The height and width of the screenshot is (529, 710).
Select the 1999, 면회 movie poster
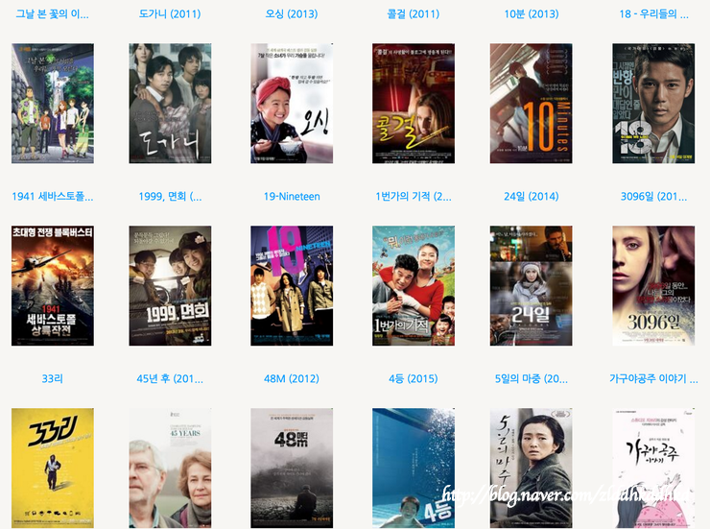coord(170,286)
